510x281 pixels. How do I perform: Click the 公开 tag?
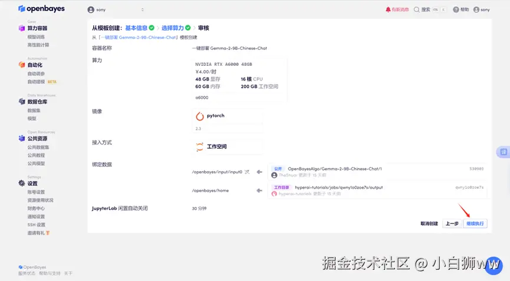point(278,169)
